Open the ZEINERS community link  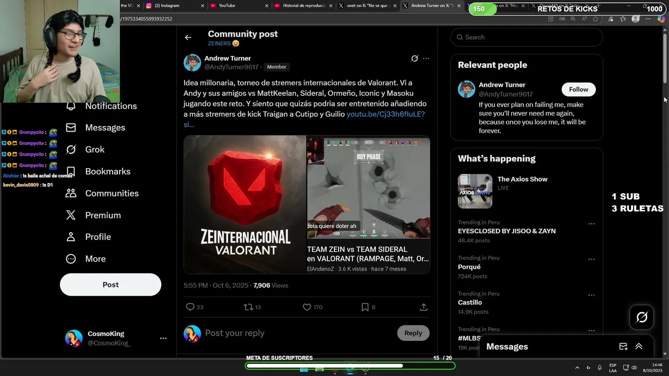(224, 43)
